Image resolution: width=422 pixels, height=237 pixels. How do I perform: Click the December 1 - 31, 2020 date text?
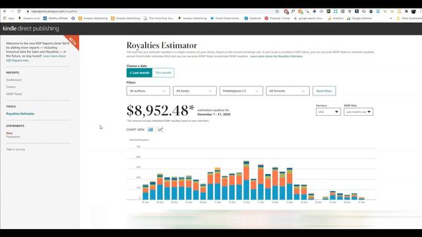(x=214, y=114)
